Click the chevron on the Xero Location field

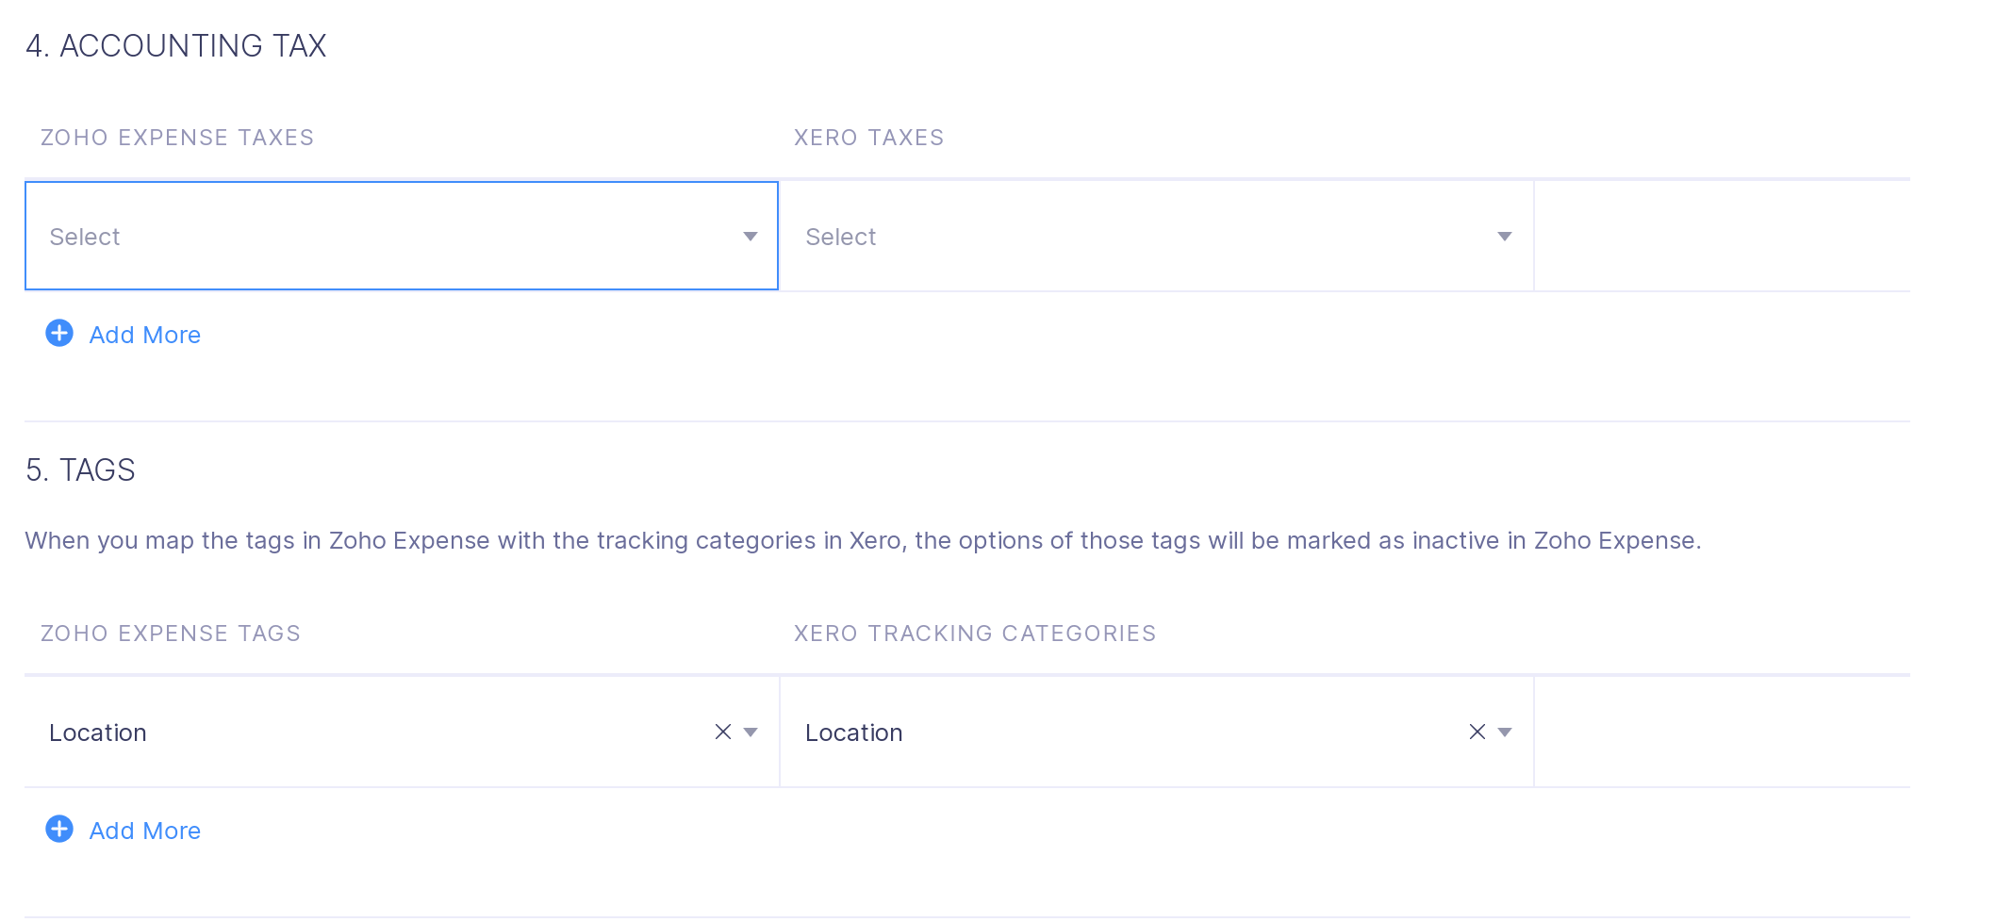pos(1505,732)
